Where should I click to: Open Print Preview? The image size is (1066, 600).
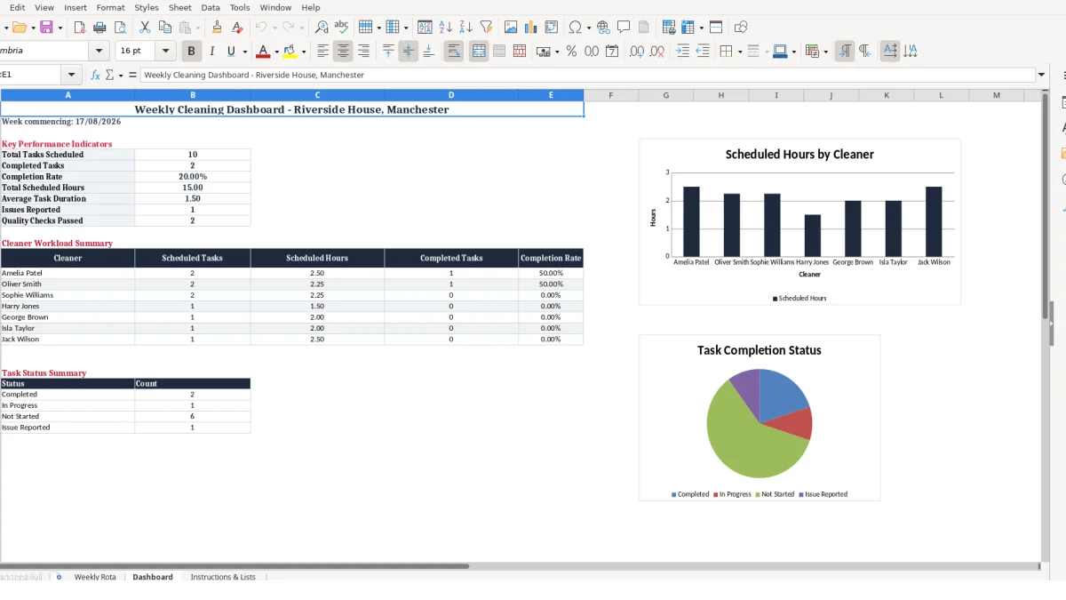(x=120, y=28)
